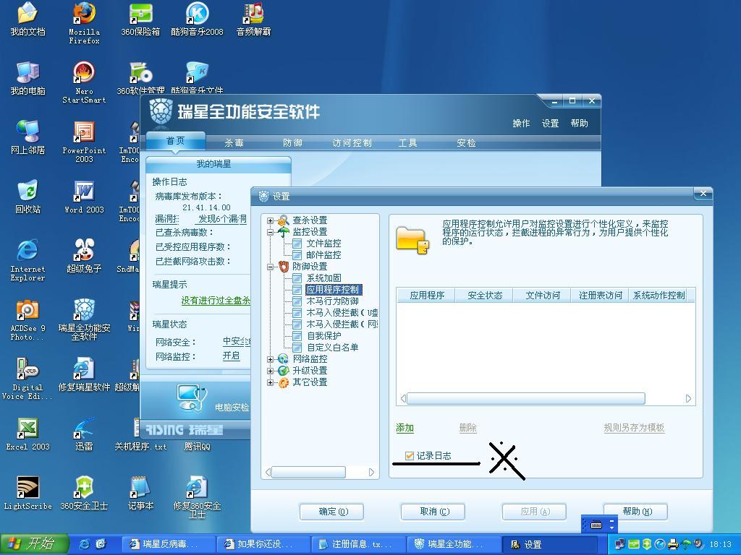Screen dimensions: 741x555
Task: Select 自定义白名单 tree item
Action: pyautogui.click(x=332, y=348)
